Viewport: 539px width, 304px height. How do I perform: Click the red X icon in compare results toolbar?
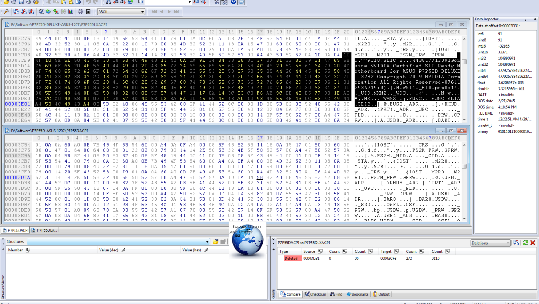[x=533, y=243]
